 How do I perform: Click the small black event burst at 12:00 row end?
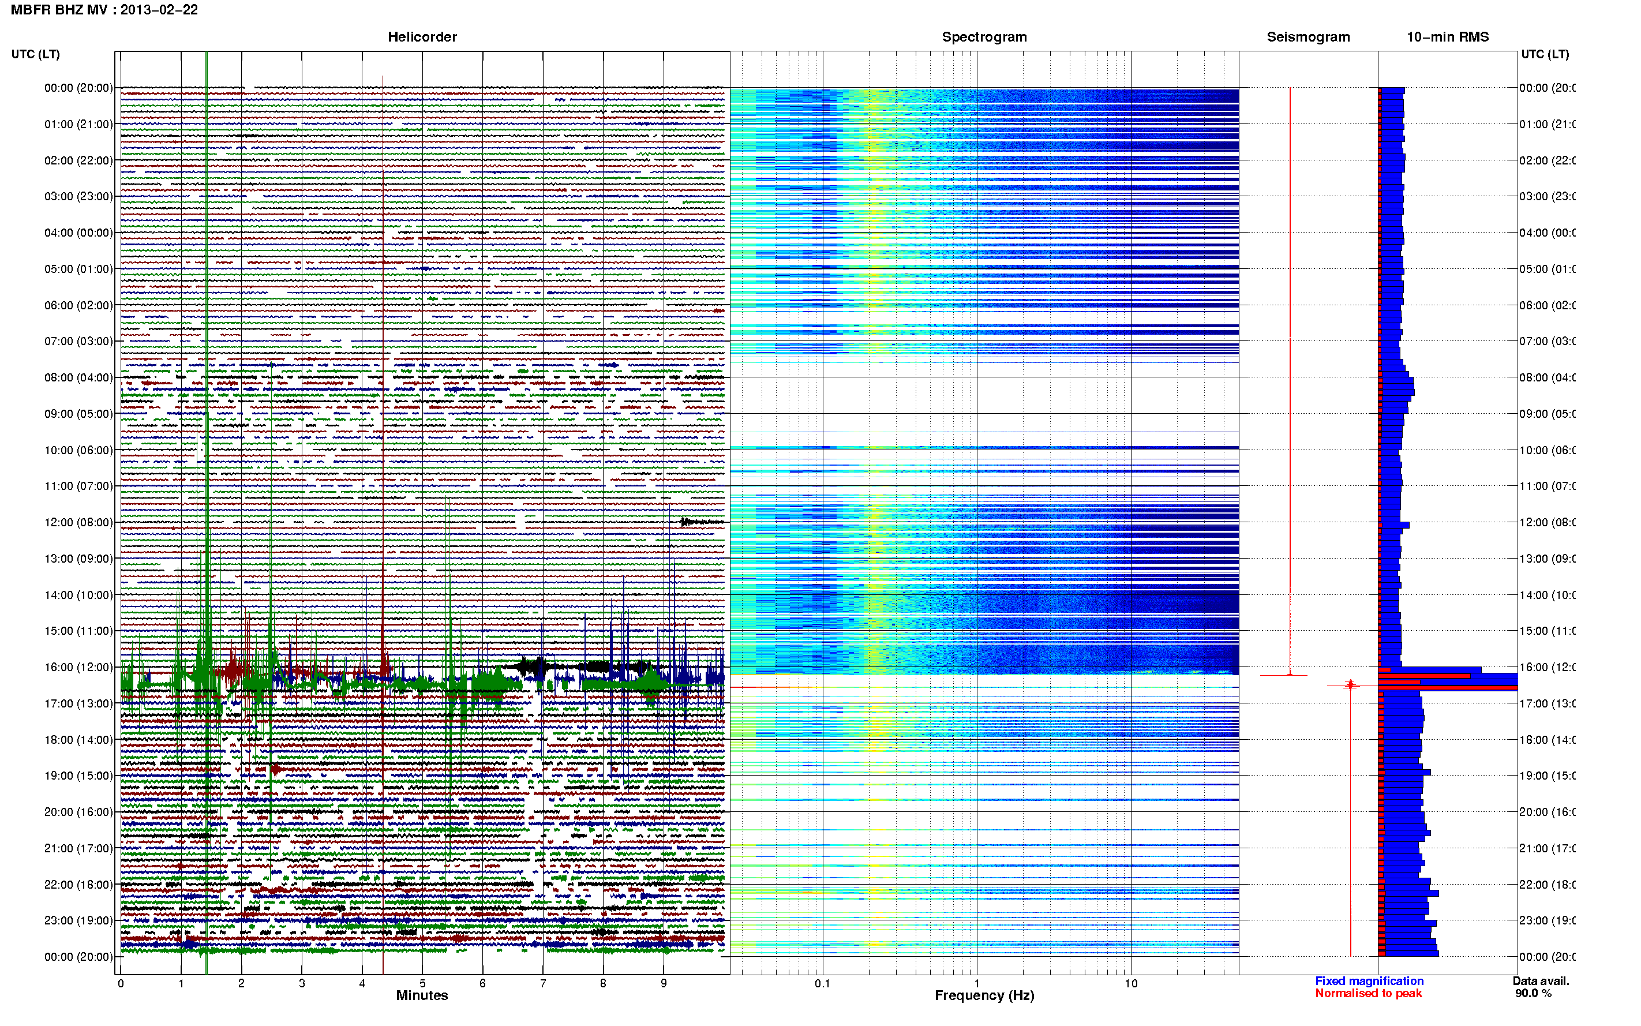pos(702,522)
